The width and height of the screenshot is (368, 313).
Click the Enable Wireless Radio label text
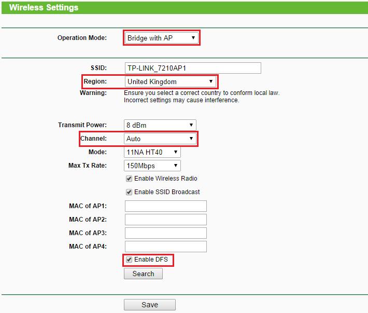coord(166,179)
